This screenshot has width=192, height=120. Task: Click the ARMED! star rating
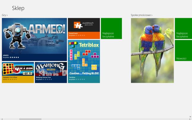point(15,57)
